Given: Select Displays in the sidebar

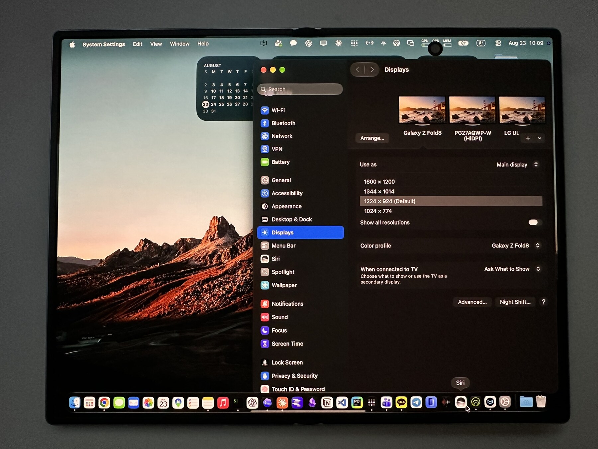Looking at the screenshot, I should click(x=300, y=232).
